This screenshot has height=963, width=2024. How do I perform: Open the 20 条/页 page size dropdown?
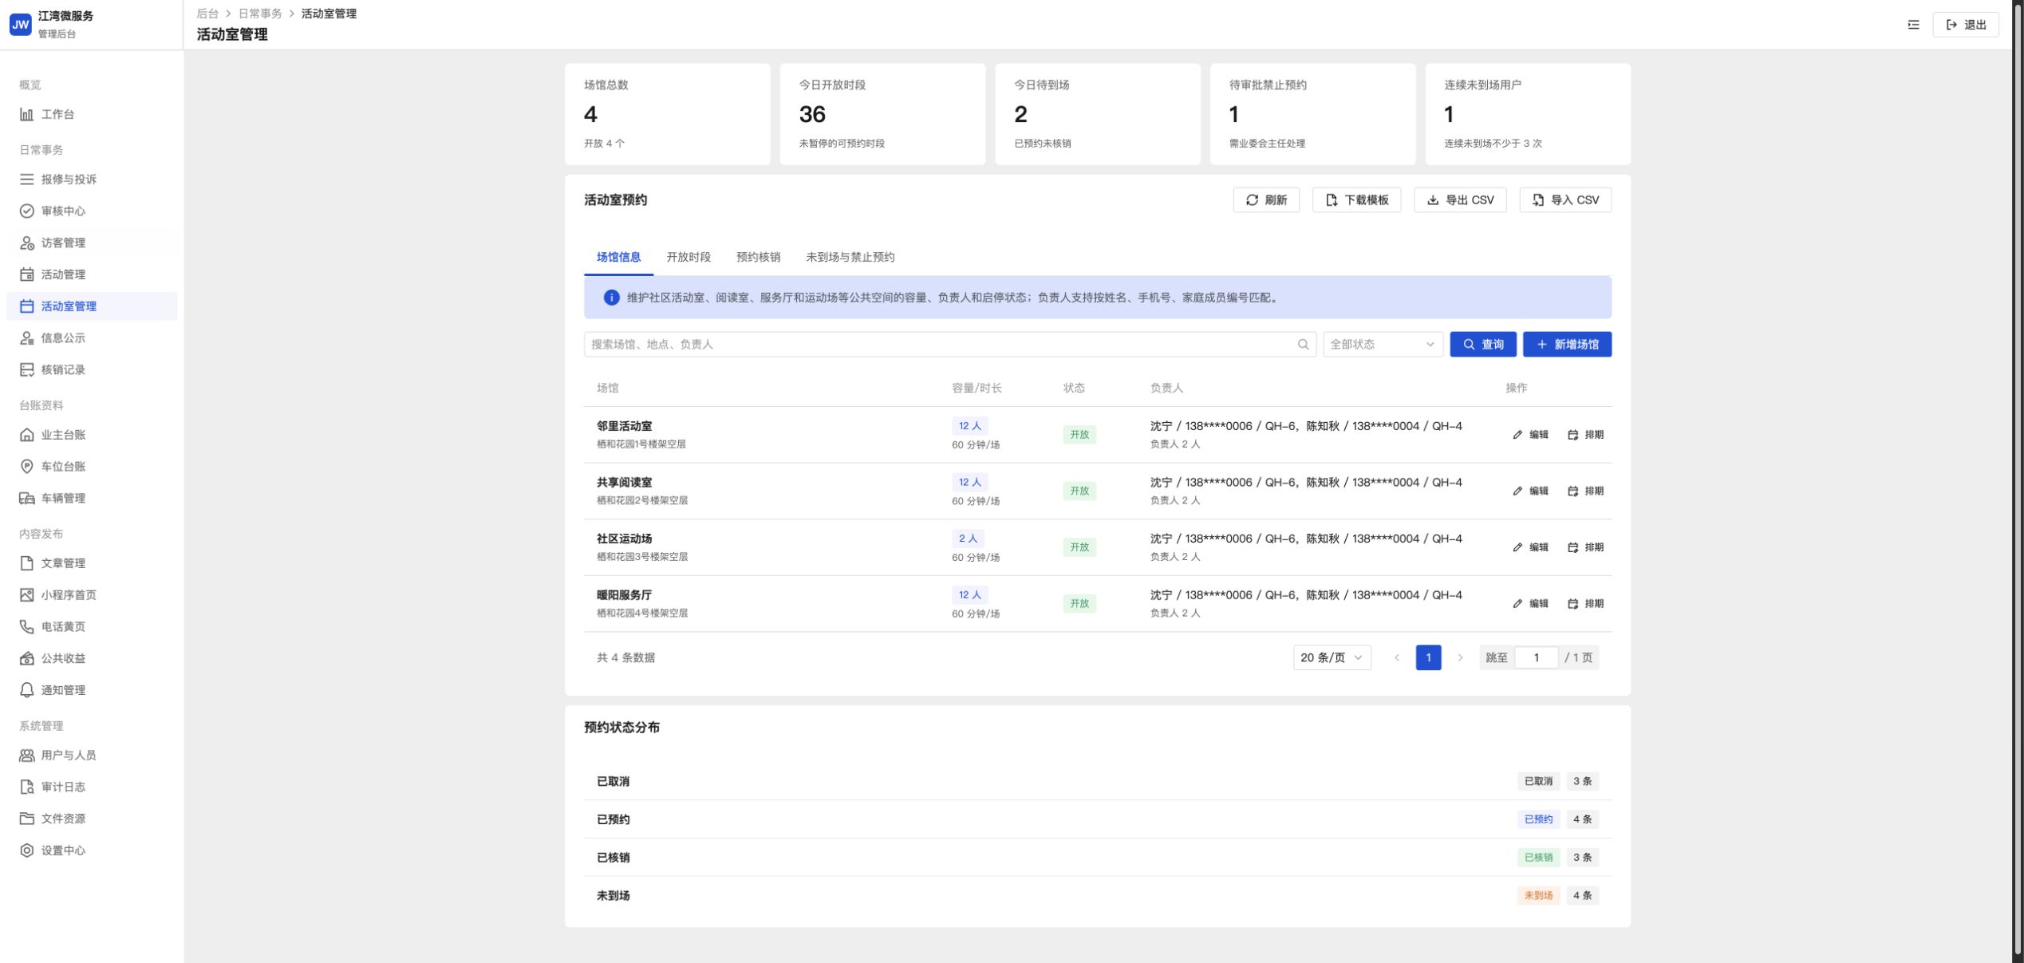click(x=1332, y=657)
